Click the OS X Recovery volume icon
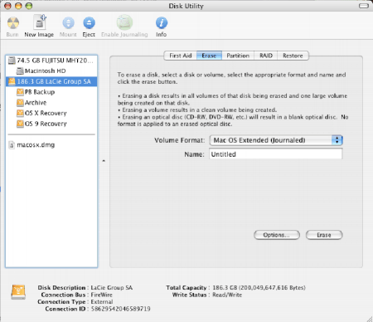Image resolution: width=373 pixels, height=322 pixels. (x=20, y=113)
